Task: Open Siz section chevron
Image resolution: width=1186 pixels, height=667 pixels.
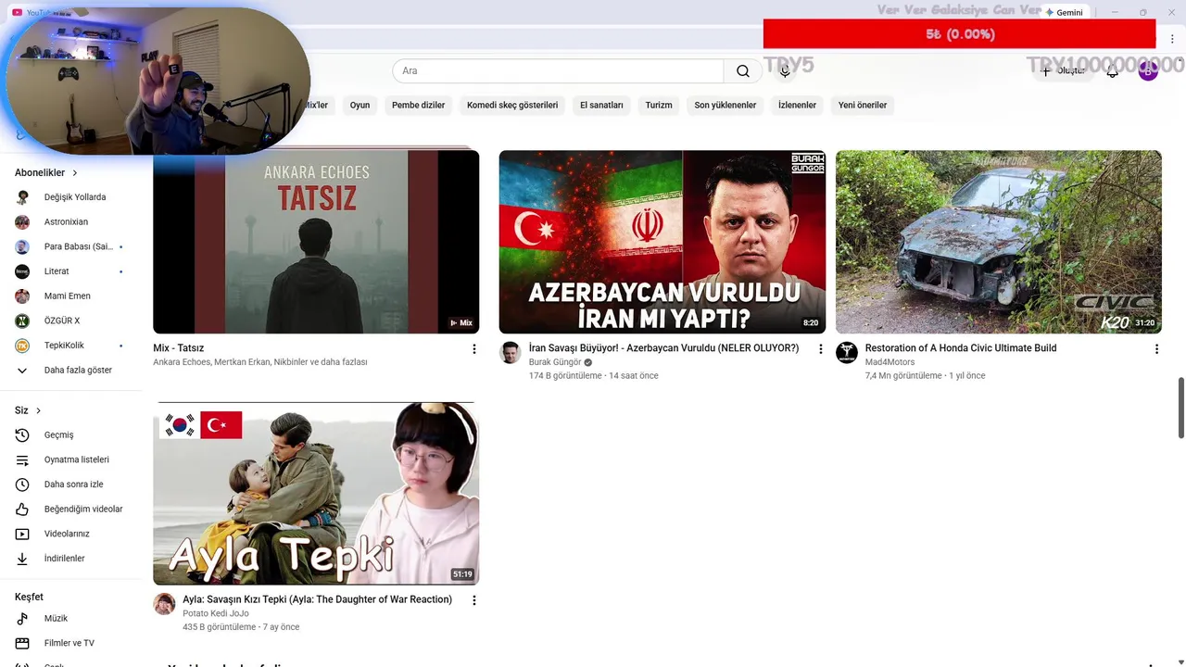Action: [38, 411]
